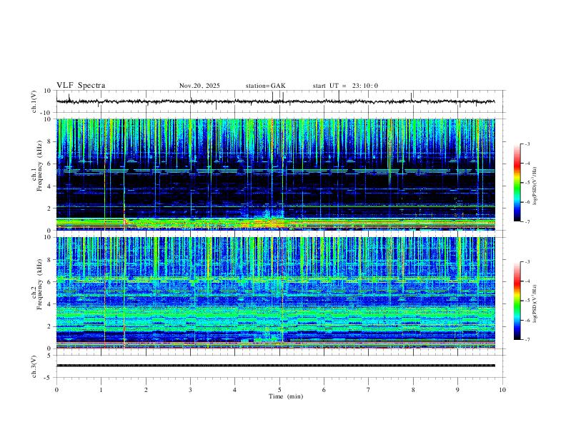This screenshot has height=437, width=566.
Task: Click time axis tick label "7"
Action: [369, 390]
